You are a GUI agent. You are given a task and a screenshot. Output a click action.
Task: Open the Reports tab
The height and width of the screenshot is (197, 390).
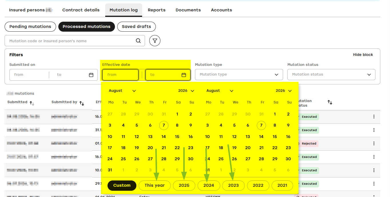pos(157,10)
